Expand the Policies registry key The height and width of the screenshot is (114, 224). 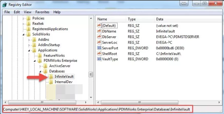[24, 18]
